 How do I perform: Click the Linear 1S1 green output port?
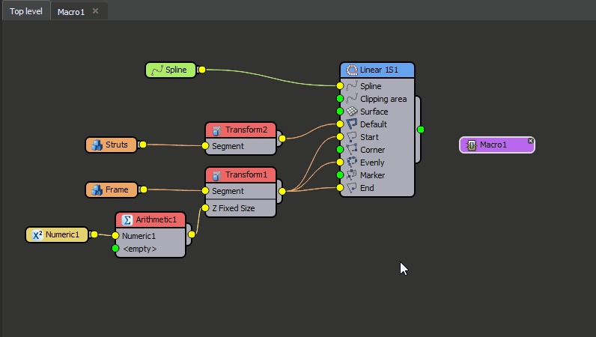(x=421, y=130)
